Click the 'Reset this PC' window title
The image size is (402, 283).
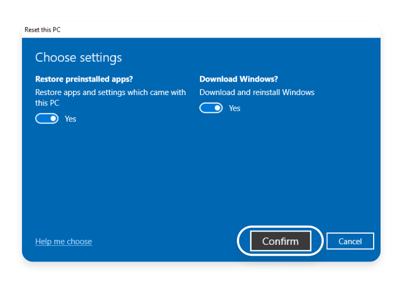click(42, 30)
